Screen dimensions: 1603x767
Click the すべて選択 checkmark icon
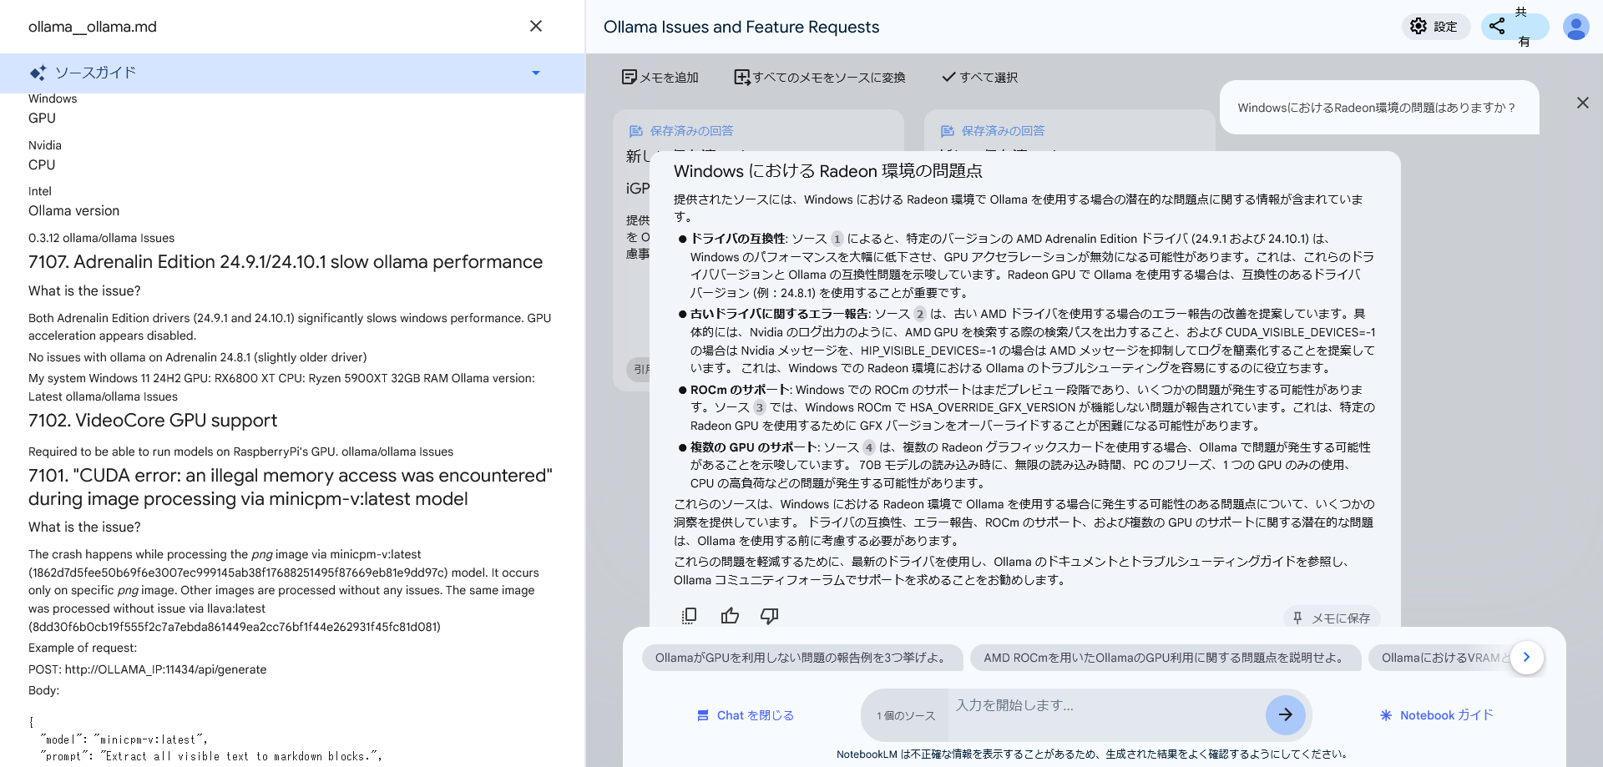click(948, 78)
